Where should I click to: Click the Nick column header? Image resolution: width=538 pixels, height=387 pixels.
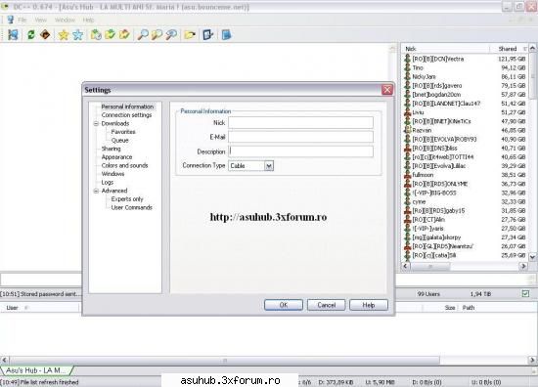pos(446,49)
